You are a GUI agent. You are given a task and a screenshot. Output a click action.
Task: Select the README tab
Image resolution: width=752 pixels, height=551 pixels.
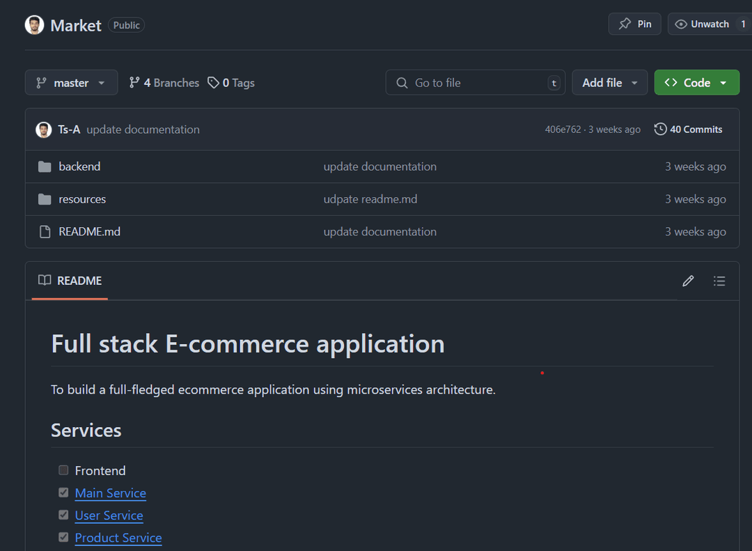[x=70, y=281]
